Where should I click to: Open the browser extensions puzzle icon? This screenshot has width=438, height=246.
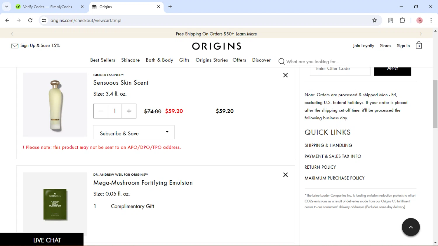(402, 20)
